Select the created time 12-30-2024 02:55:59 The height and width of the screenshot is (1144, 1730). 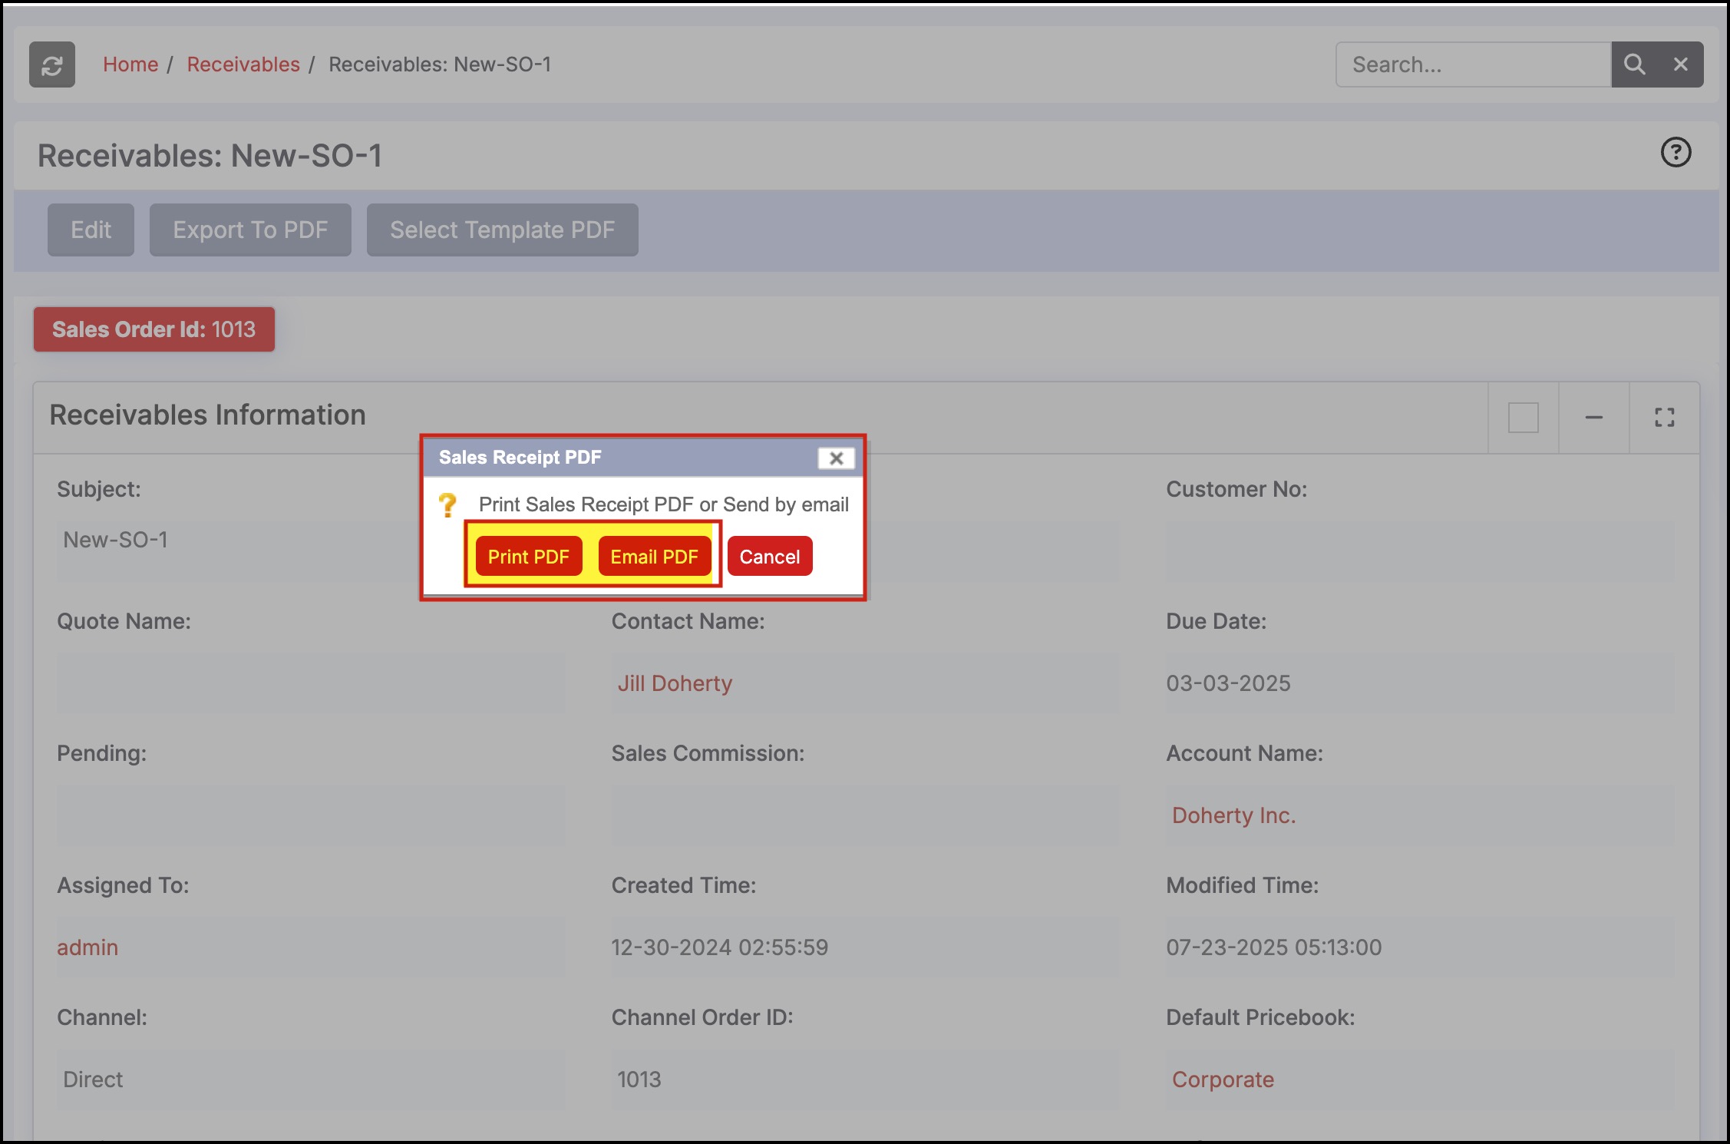719,947
